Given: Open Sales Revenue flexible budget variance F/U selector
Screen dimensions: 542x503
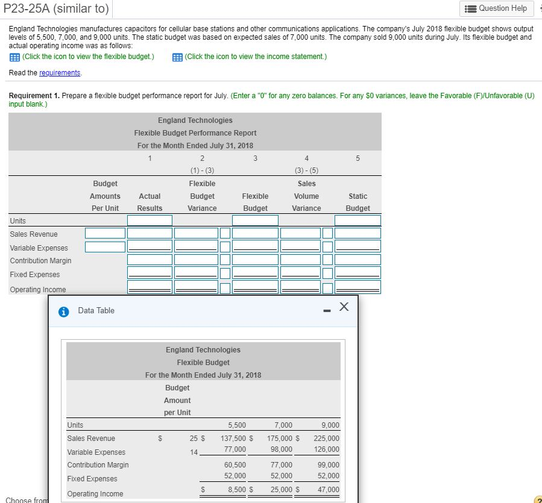Looking at the screenshot, I should tap(225, 233).
